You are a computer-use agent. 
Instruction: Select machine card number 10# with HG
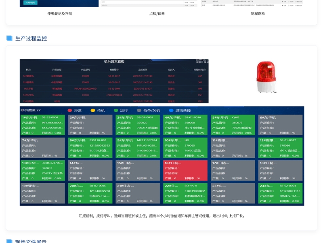[185, 148]
